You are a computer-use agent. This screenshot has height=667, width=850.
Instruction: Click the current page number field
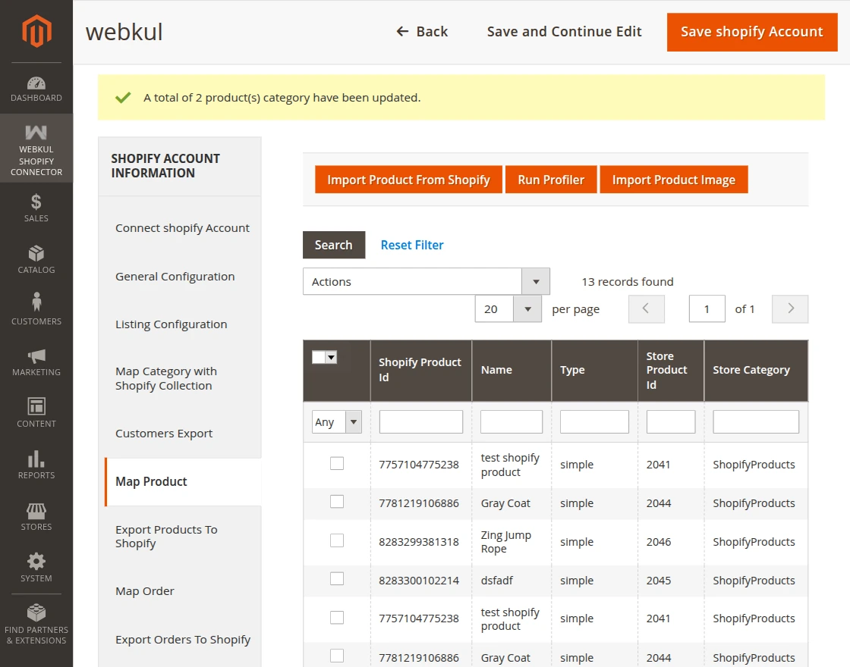(707, 308)
